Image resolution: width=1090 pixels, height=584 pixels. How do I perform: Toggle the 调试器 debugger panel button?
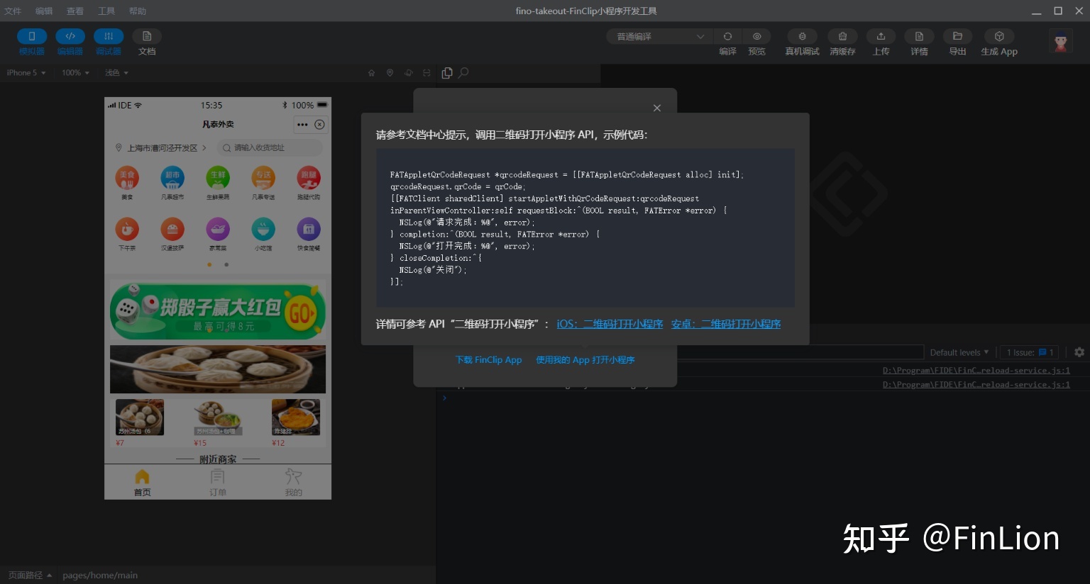click(109, 36)
